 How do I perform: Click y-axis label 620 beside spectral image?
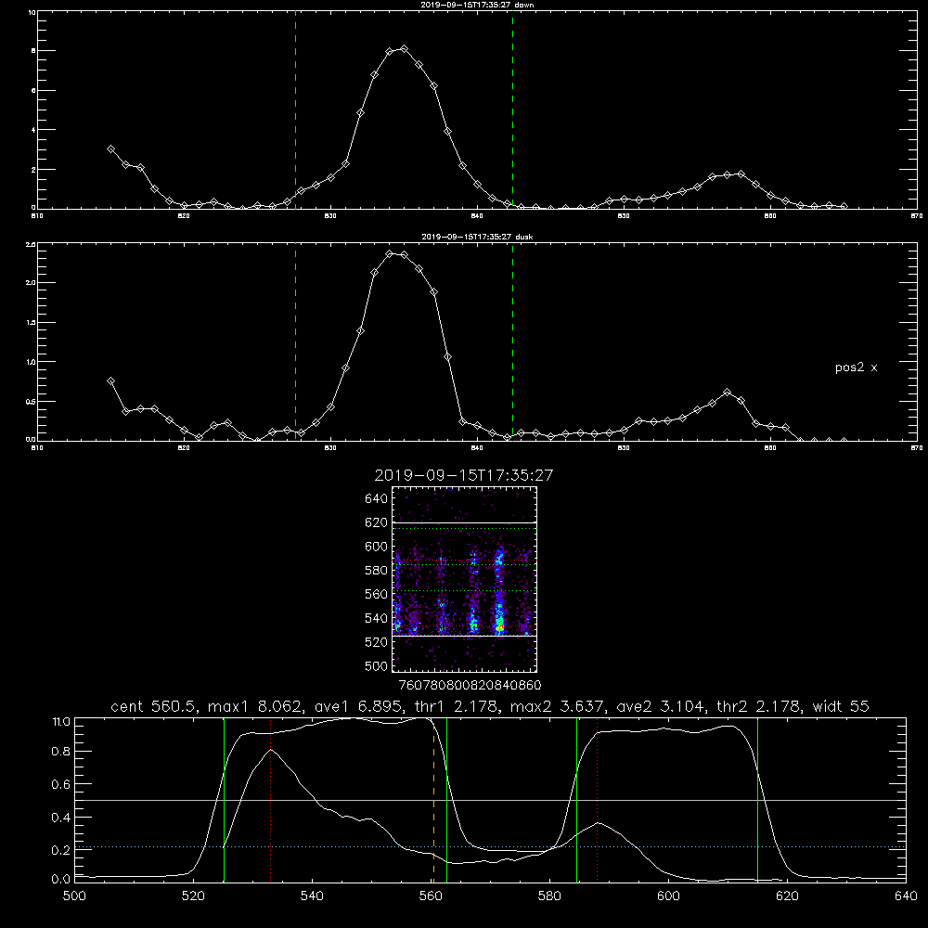377,522
